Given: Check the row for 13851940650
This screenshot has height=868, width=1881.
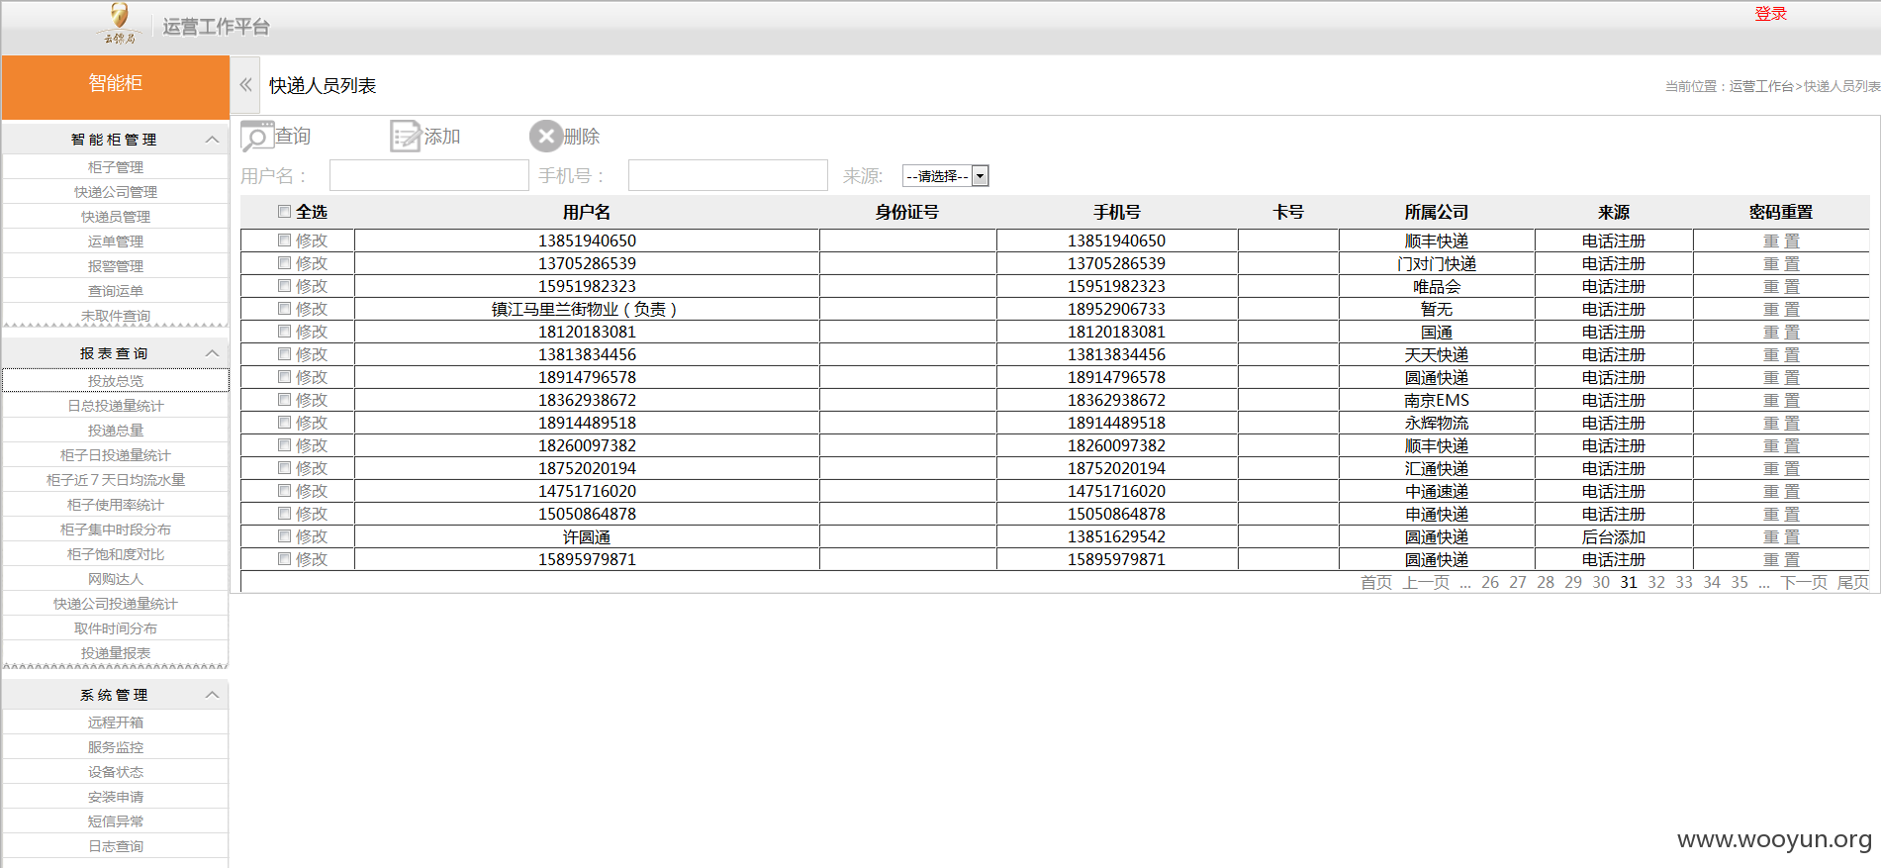Looking at the screenshot, I should pyautogui.click(x=285, y=241).
